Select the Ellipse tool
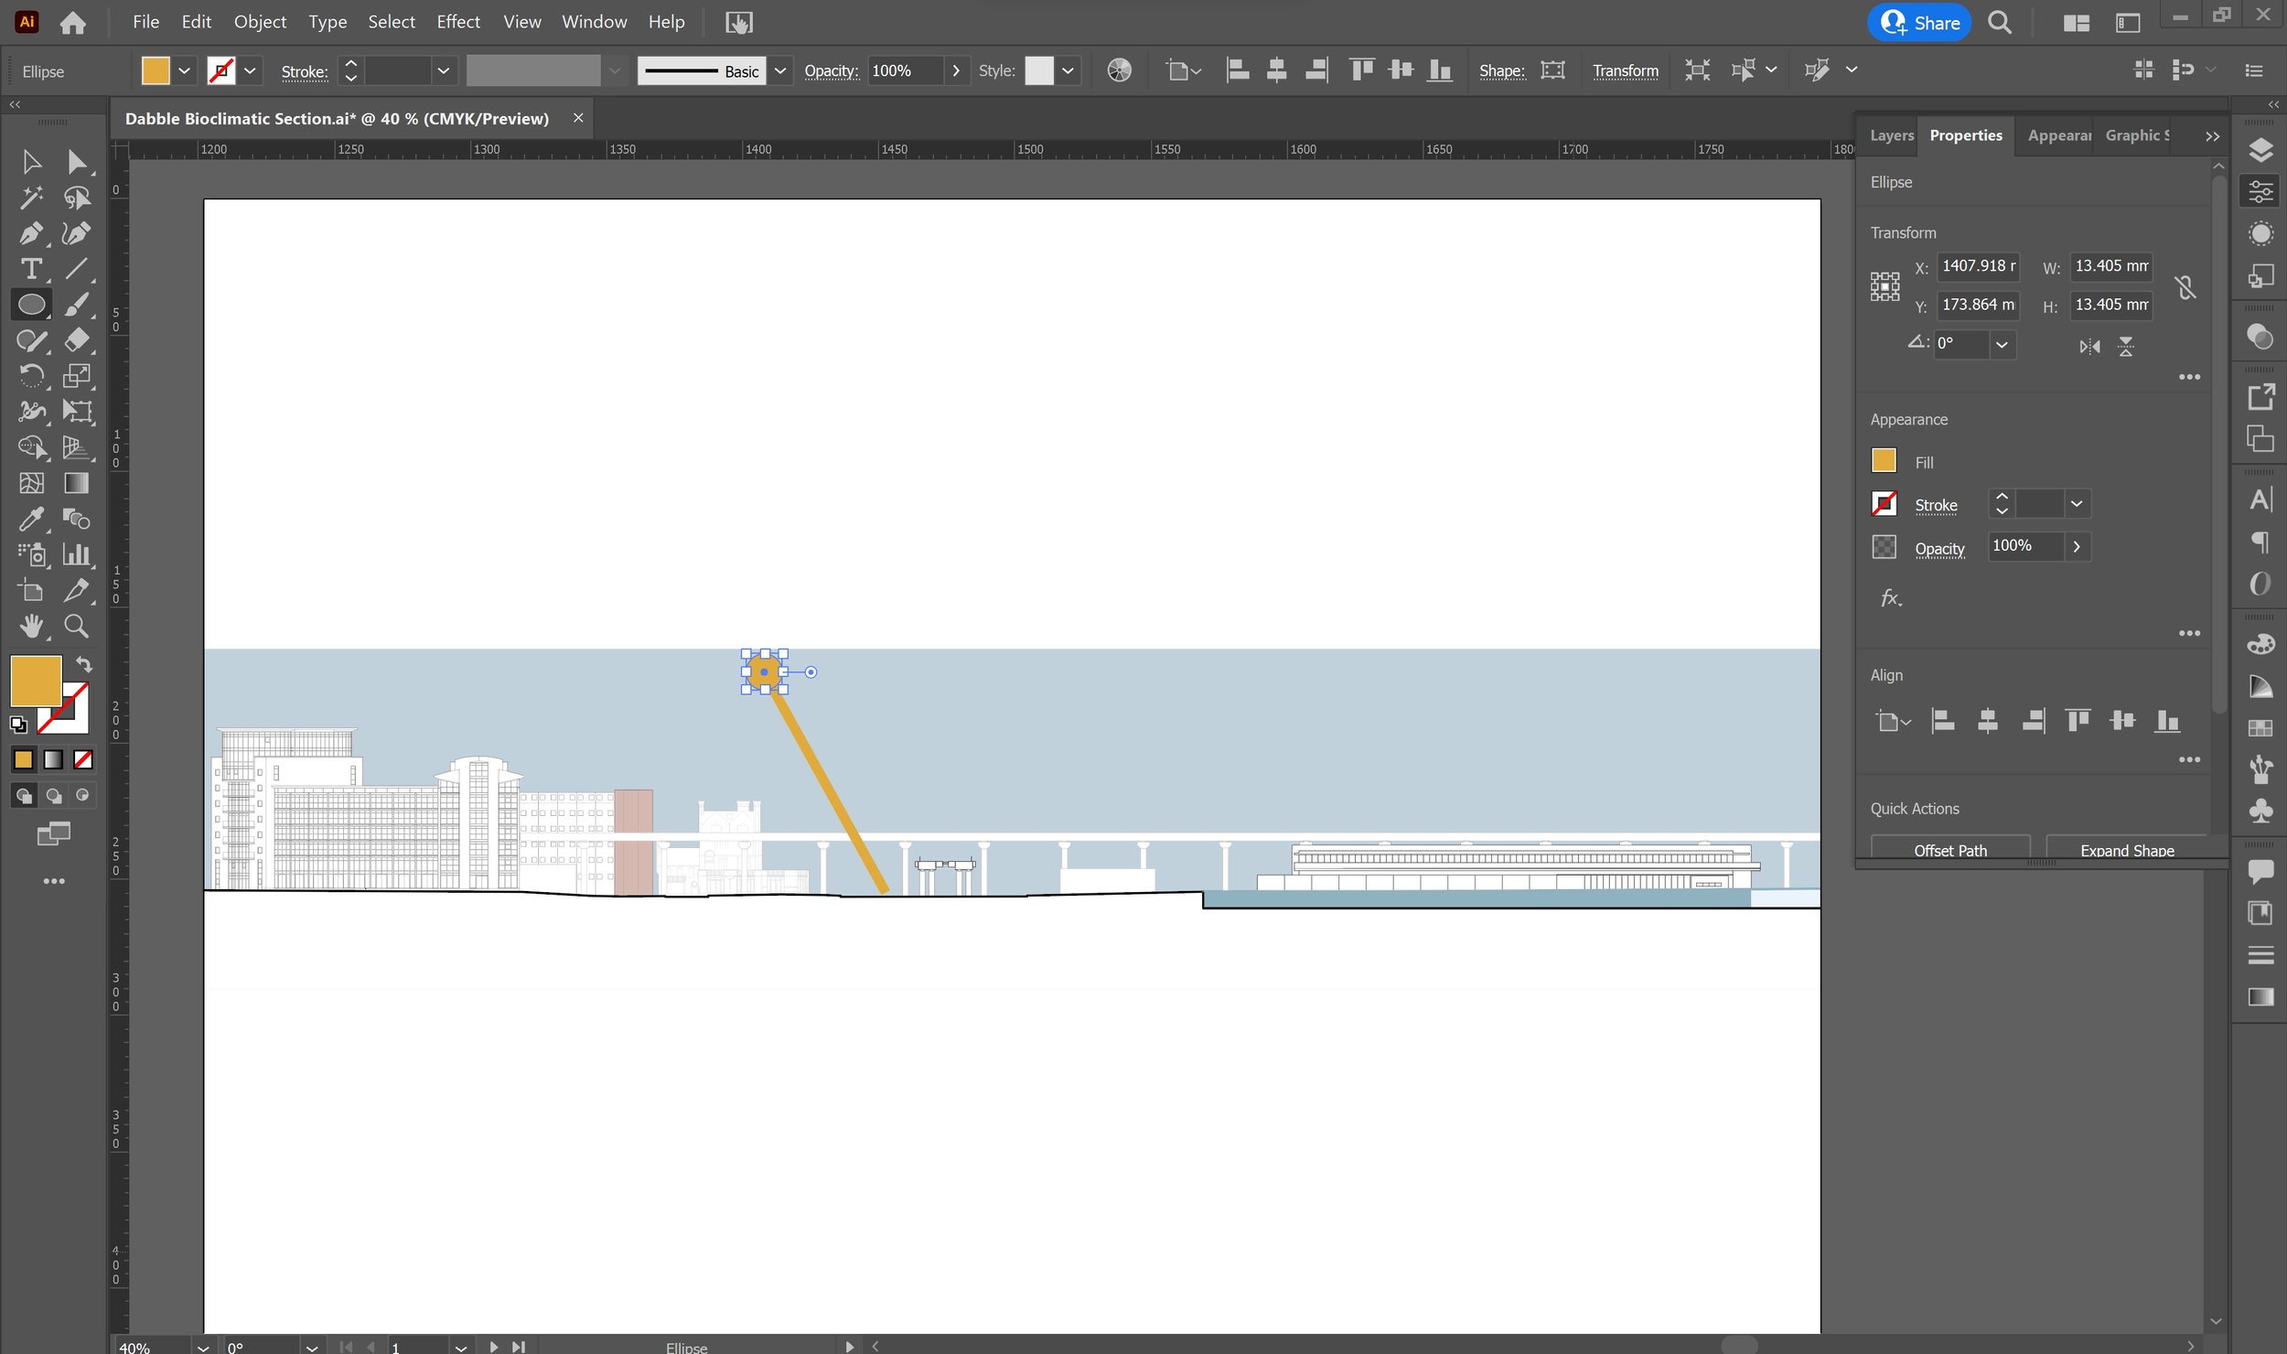Viewport: 2287px width, 1354px height. [31, 305]
